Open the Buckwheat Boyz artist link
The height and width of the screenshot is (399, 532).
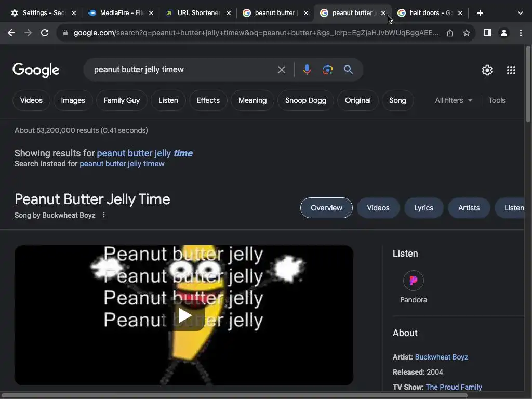click(x=441, y=357)
